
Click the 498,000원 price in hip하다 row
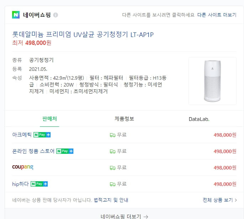click(225, 184)
